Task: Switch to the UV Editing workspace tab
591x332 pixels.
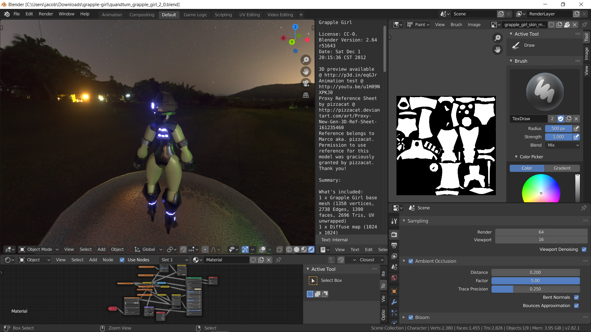Action: pyautogui.click(x=249, y=14)
